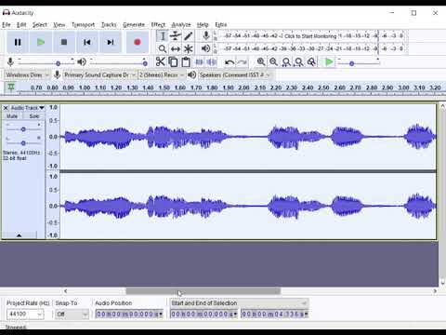446x335 pixels.
Task: Skip to start of the track
Action: tap(87, 42)
